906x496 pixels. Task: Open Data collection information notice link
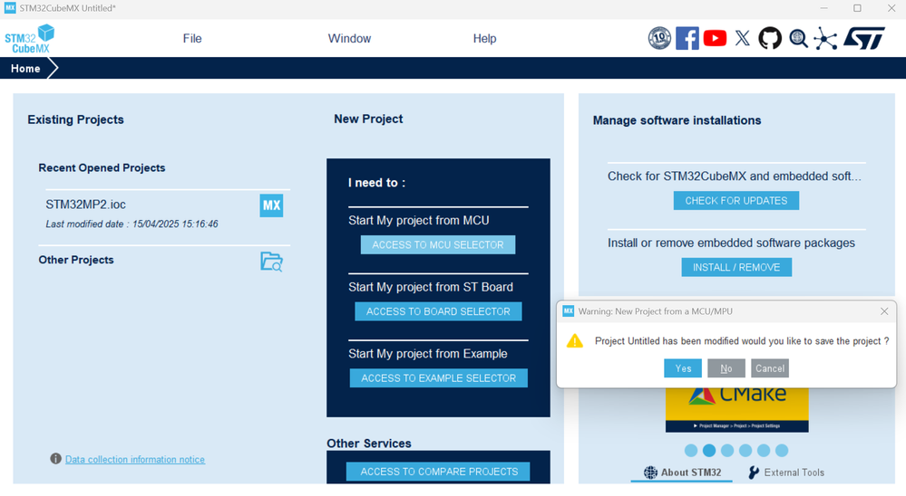(134, 460)
